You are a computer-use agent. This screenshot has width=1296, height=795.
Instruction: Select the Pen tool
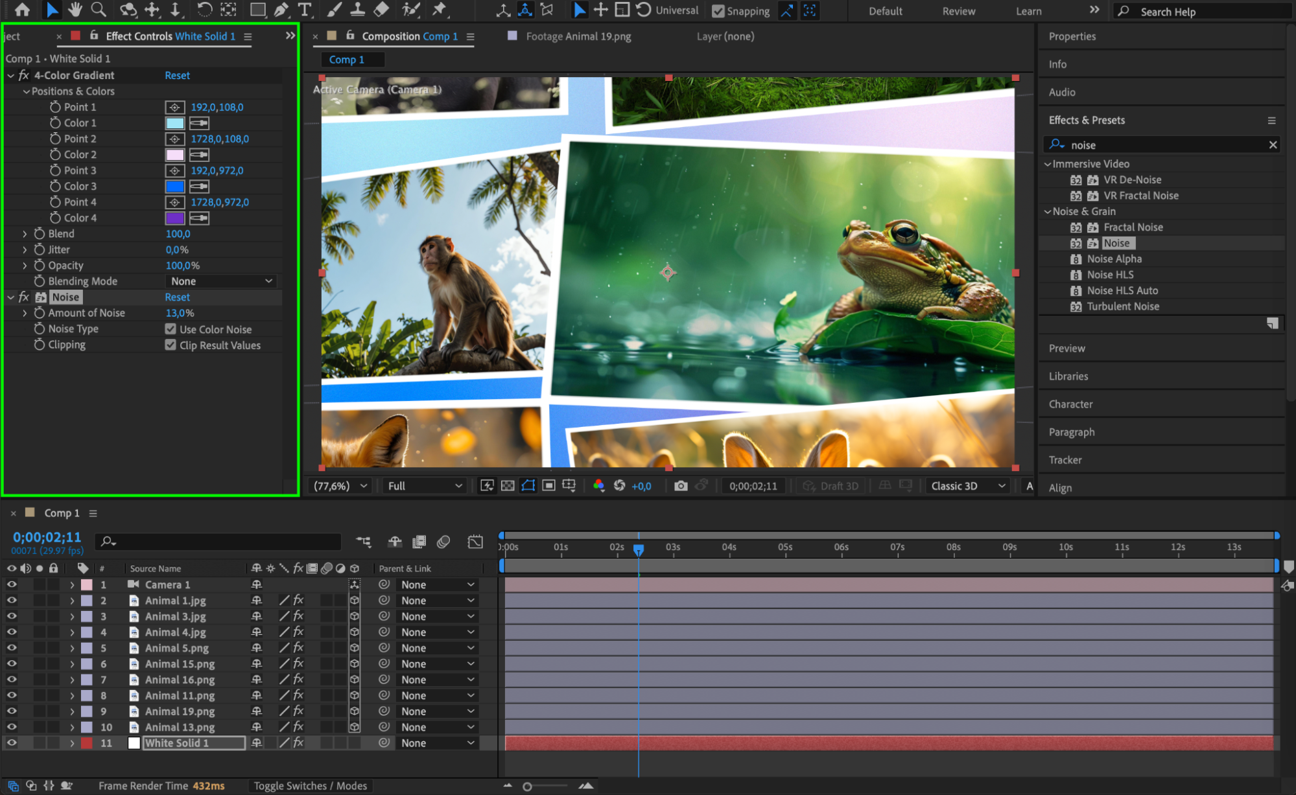coord(281,9)
